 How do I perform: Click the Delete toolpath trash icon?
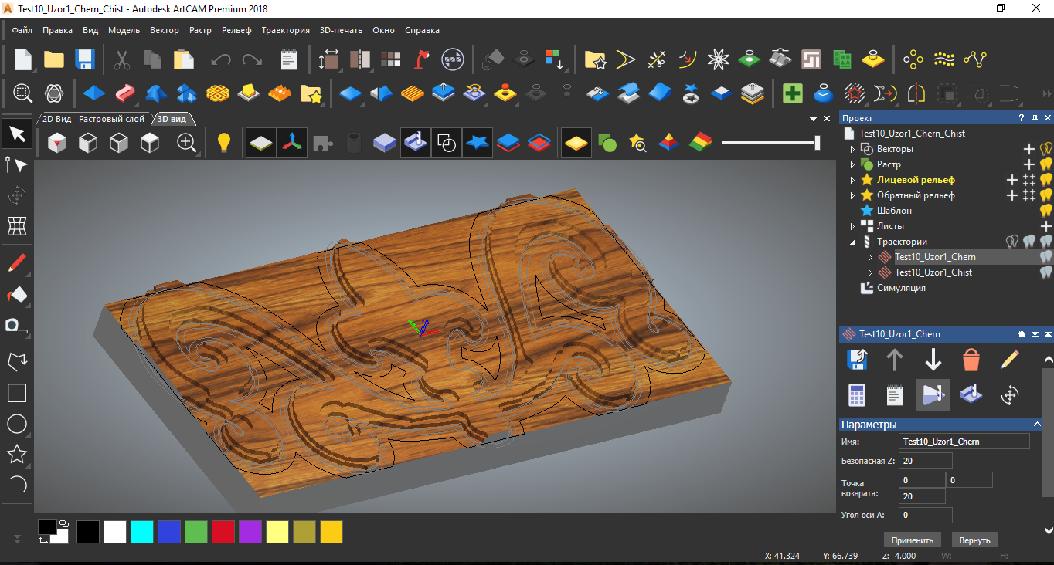tap(971, 360)
